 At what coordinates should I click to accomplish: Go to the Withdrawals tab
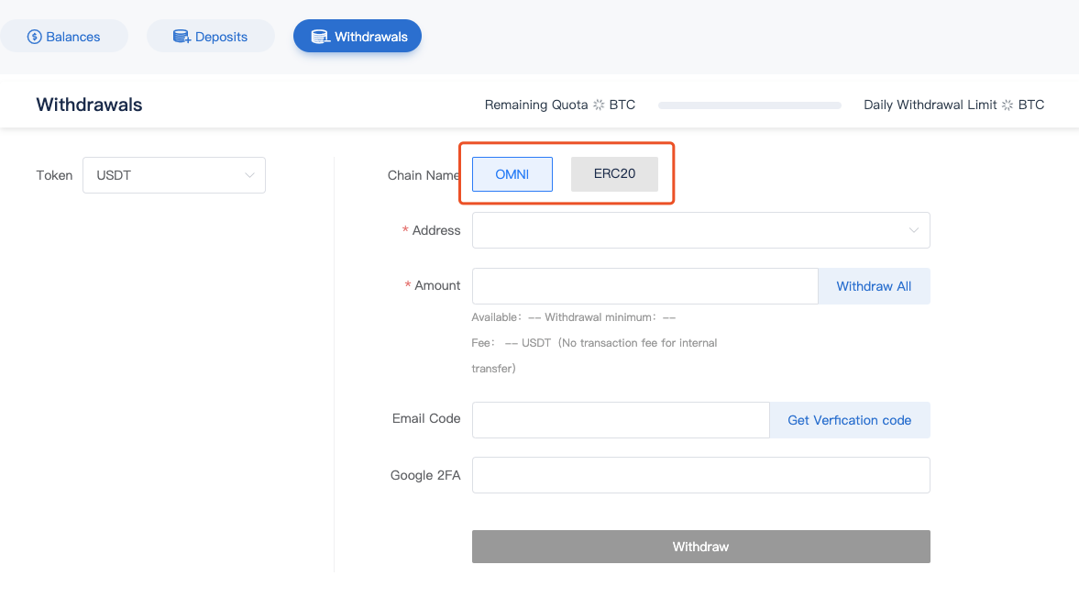click(358, 37)
